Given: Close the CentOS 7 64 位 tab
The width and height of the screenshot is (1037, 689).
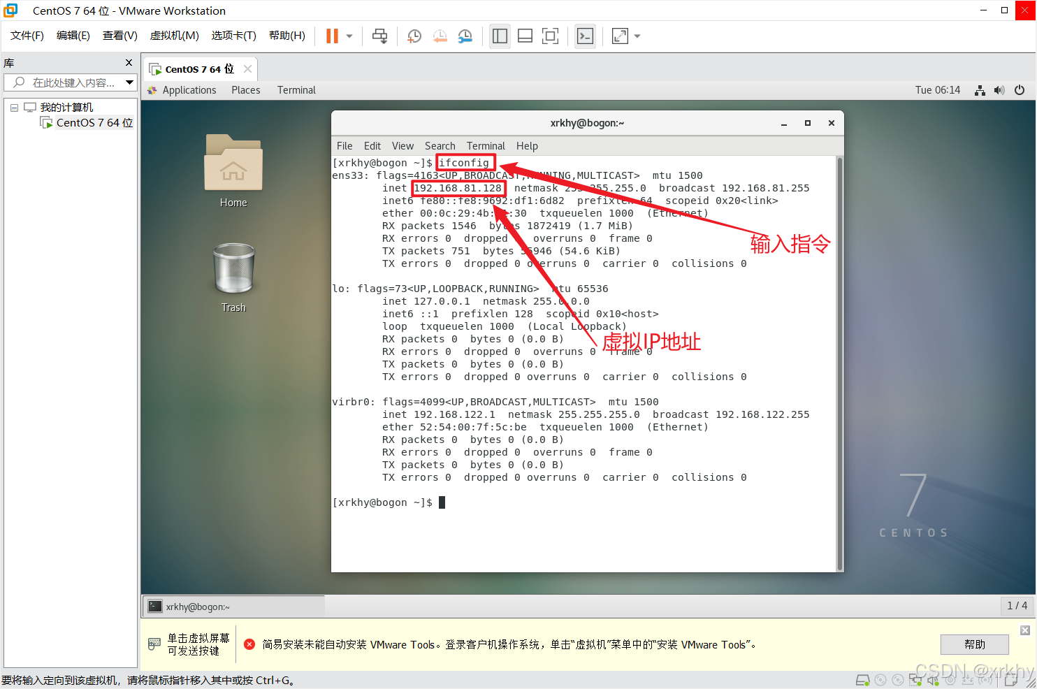Looking at the screenshot, I should pyautogui.click(x=247, y=68).
